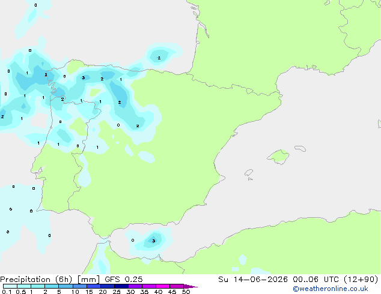Click the '(12+90)' forecast run label
This screenshot has height=294, width=381.
coord(361,280)
